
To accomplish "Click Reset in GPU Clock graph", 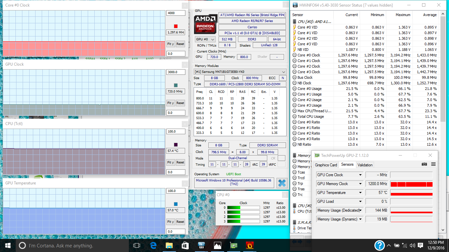I will (x=180, y=103).
